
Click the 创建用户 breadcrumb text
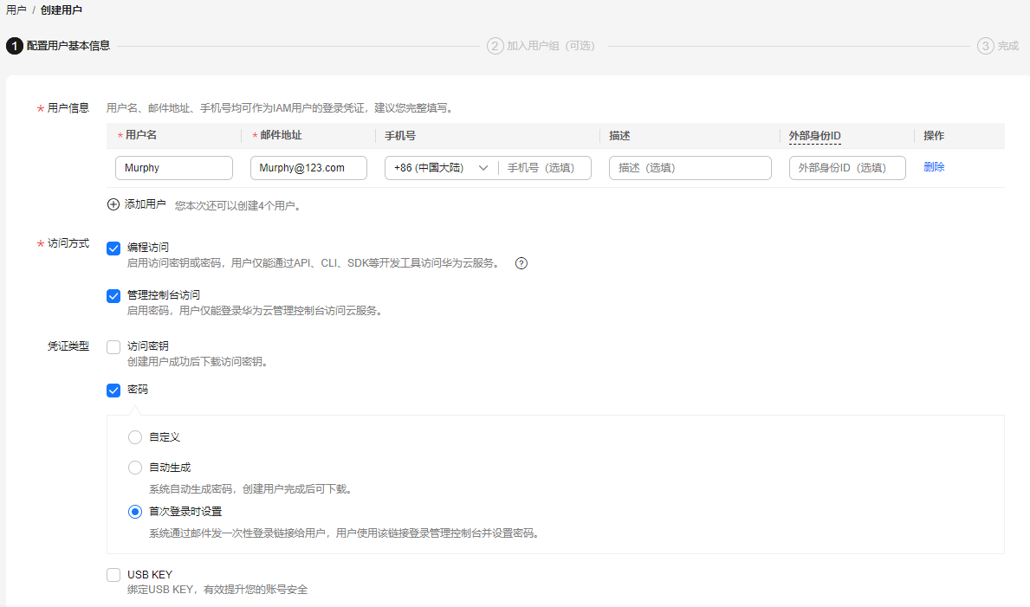coord(62,10)
